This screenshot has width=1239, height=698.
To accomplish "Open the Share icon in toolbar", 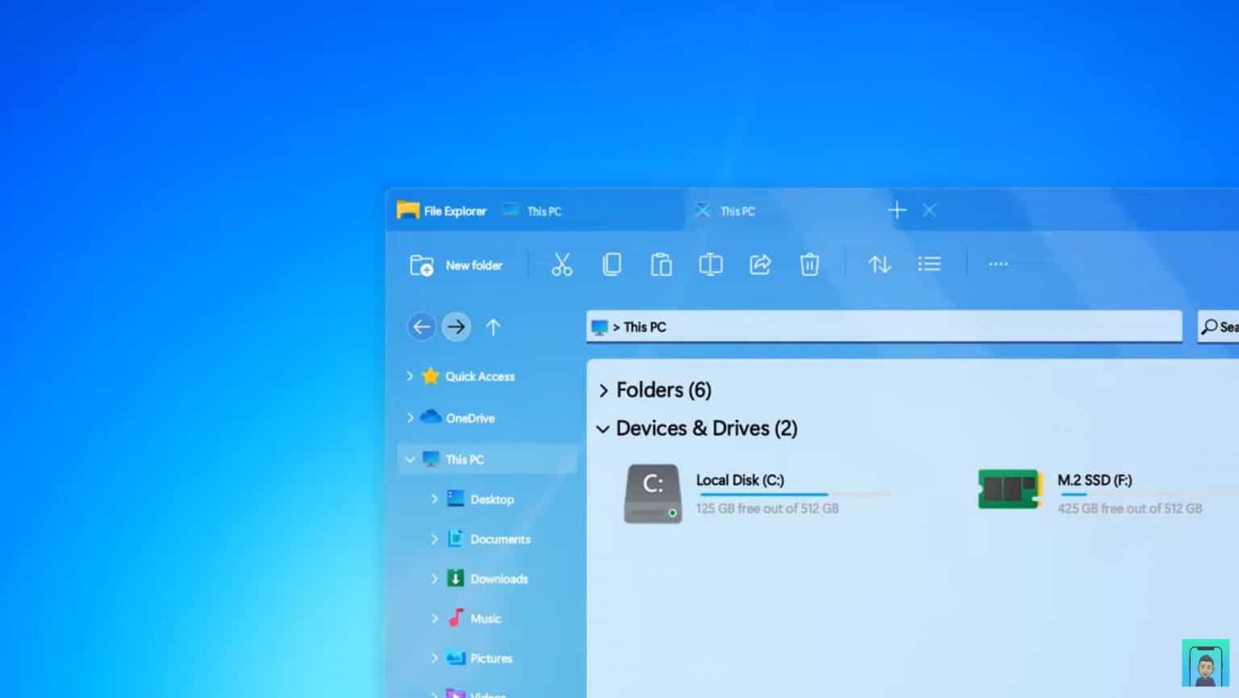I will tap(759, 264).
